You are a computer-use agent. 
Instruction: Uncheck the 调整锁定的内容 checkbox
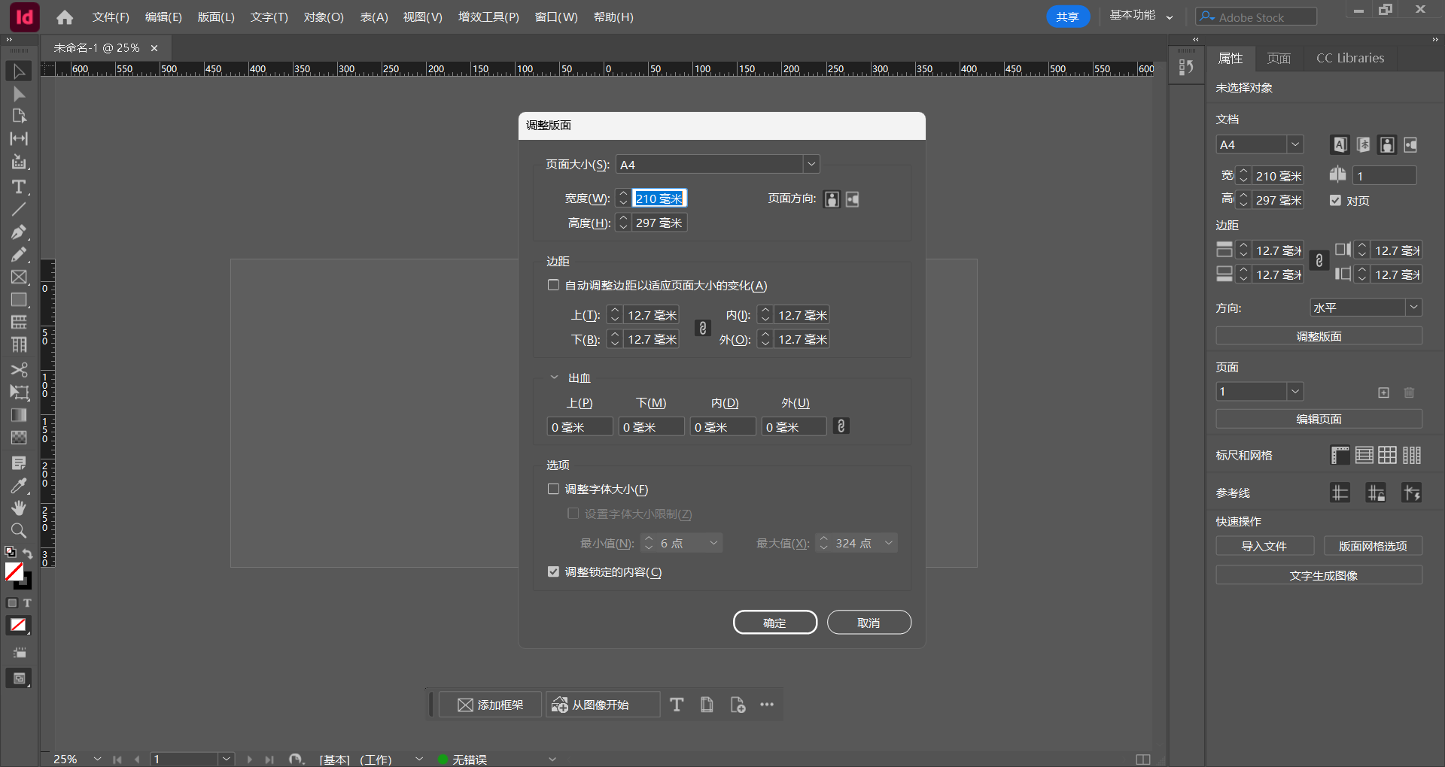[554, 571]
